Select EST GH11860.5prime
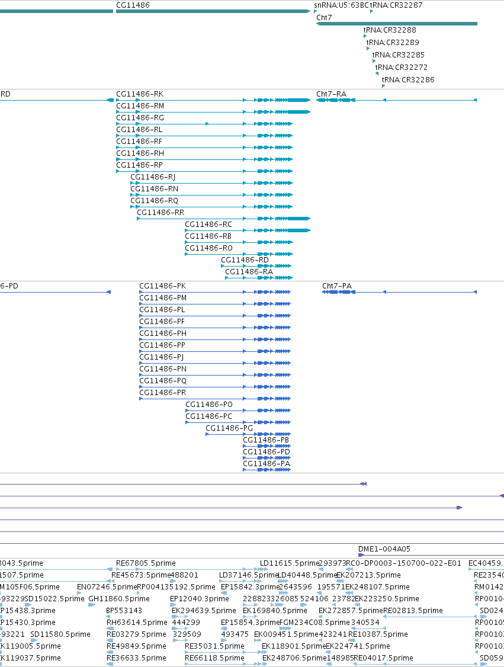Screen dimensions: 504x667 [118, 599]
